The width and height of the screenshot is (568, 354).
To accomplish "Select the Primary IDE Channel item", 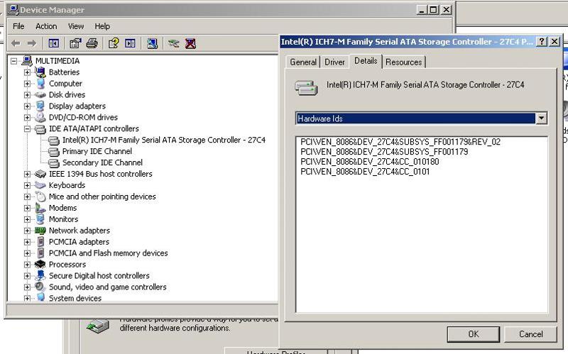I will 97,151.
